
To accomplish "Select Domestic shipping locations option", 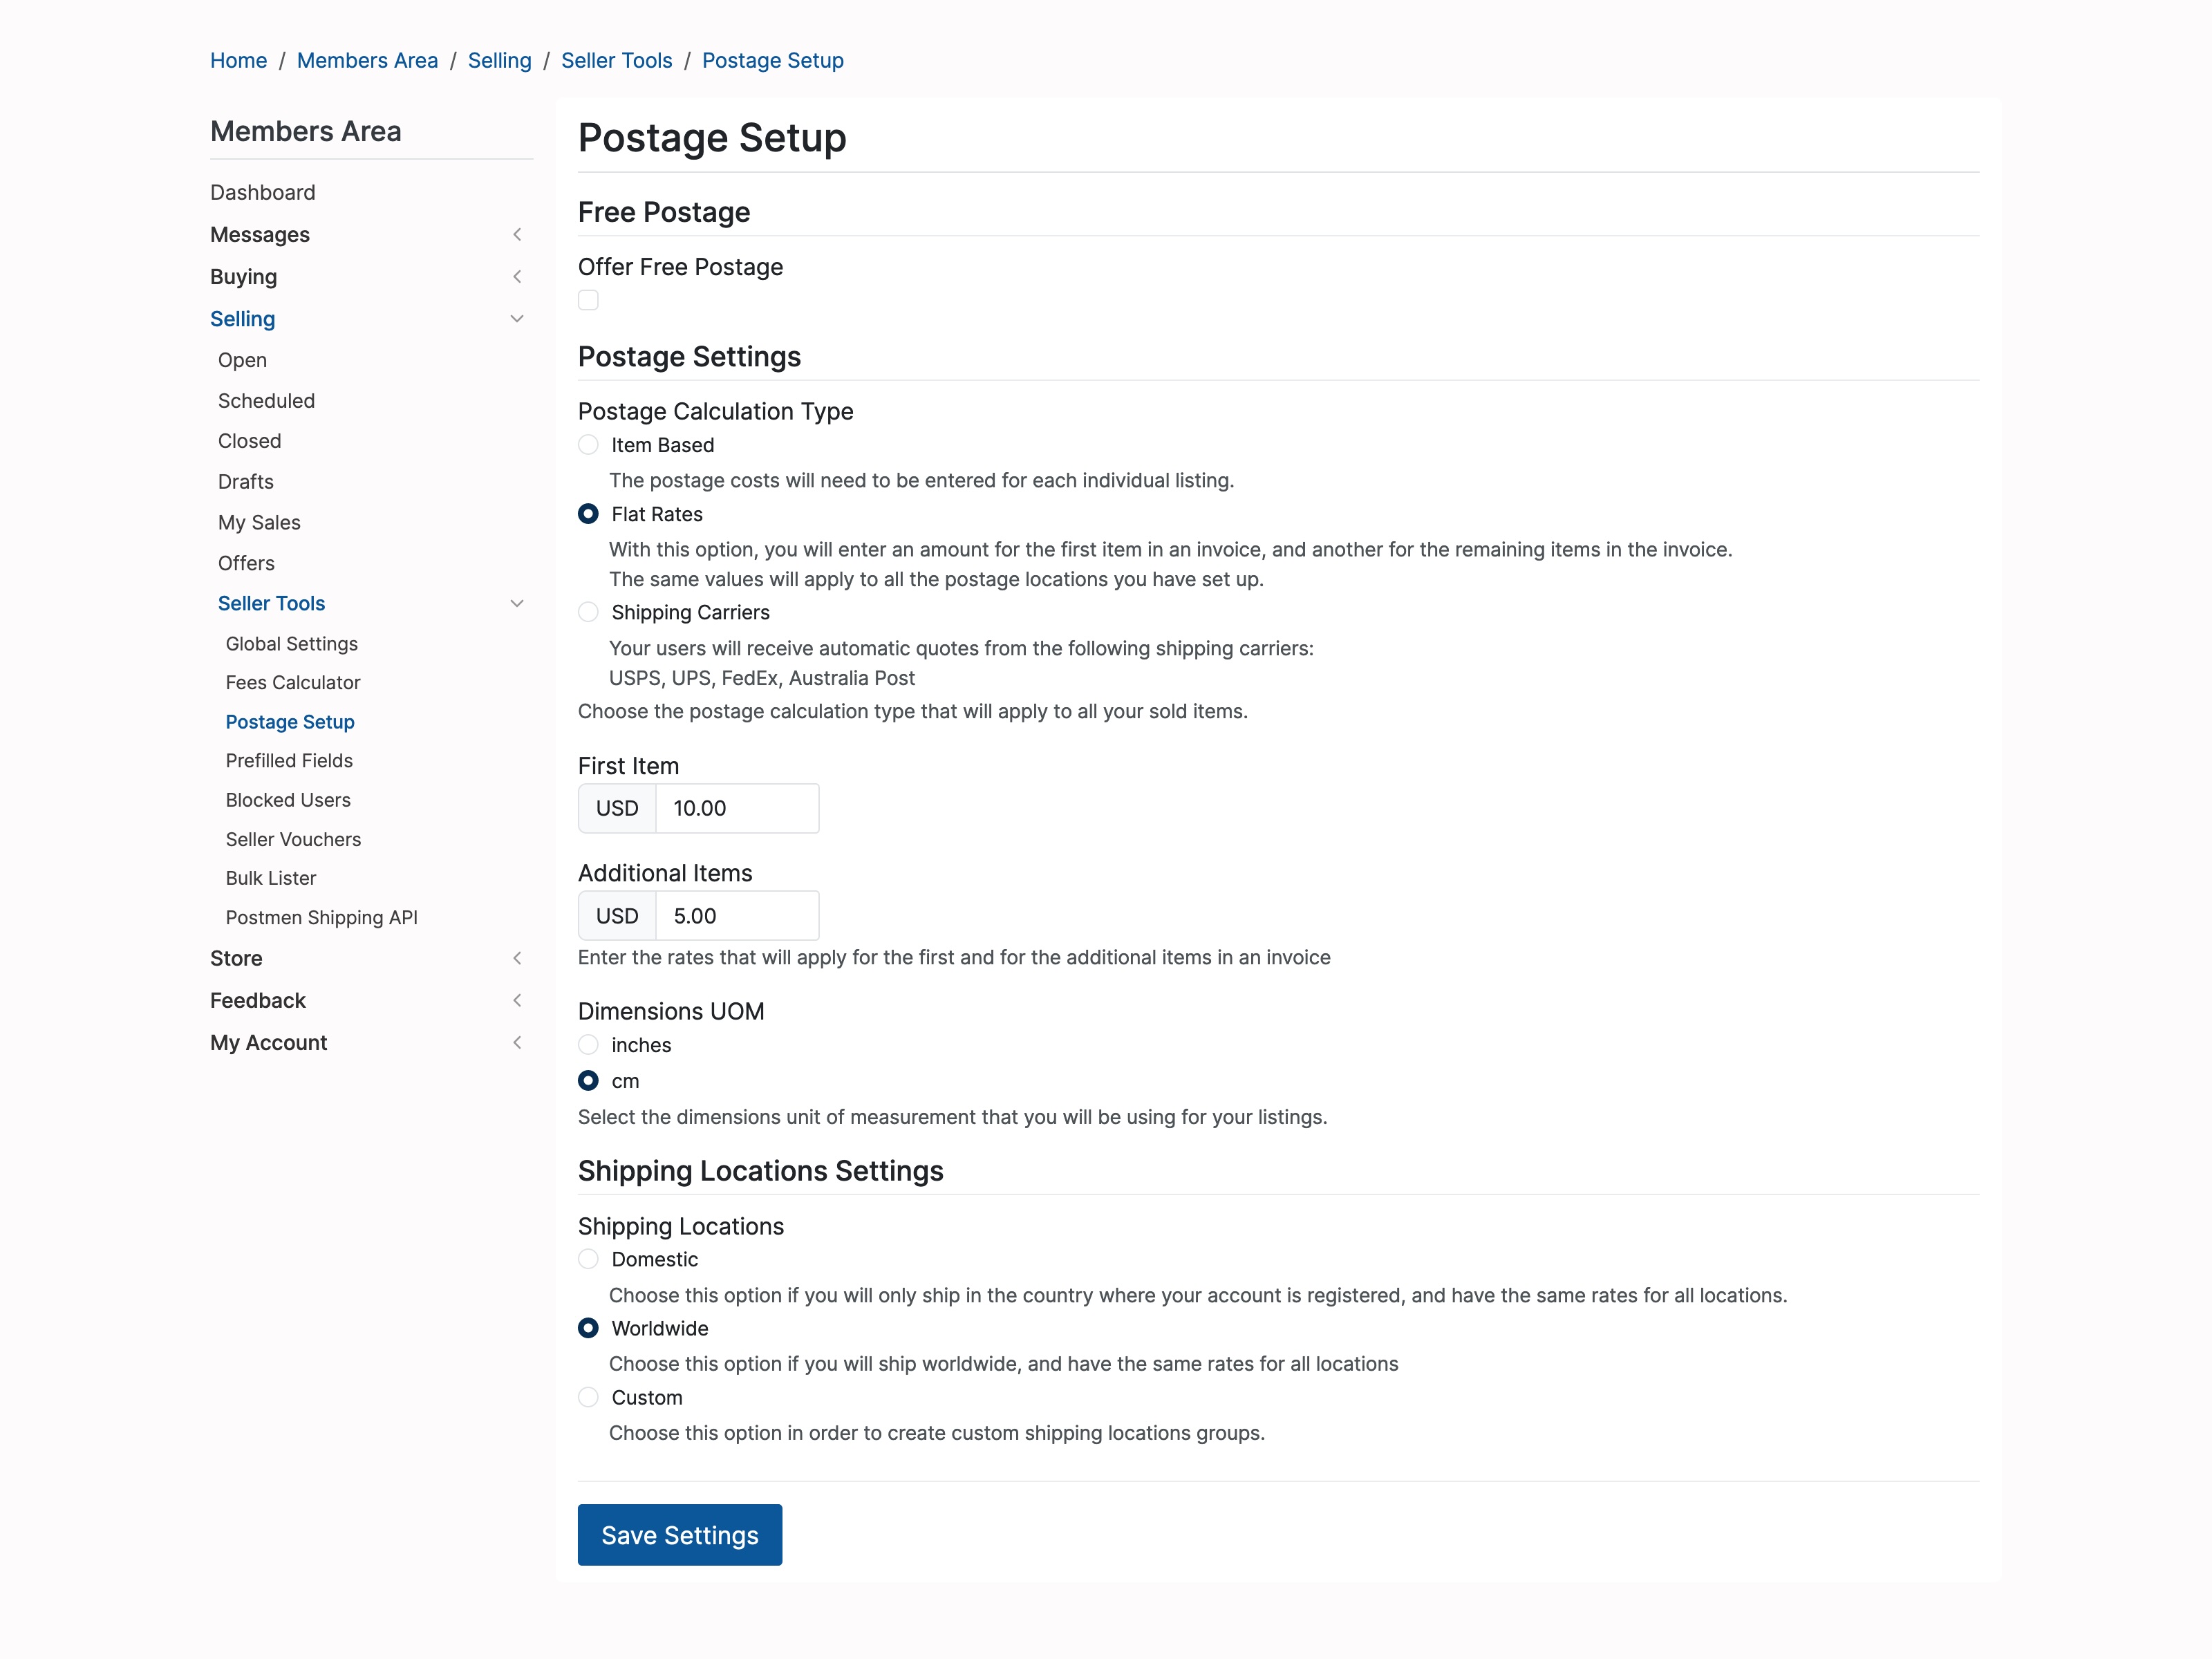I will pos(588,1259).
